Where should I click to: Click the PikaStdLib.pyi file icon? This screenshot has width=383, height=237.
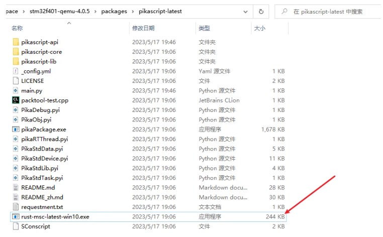point(16,168)
